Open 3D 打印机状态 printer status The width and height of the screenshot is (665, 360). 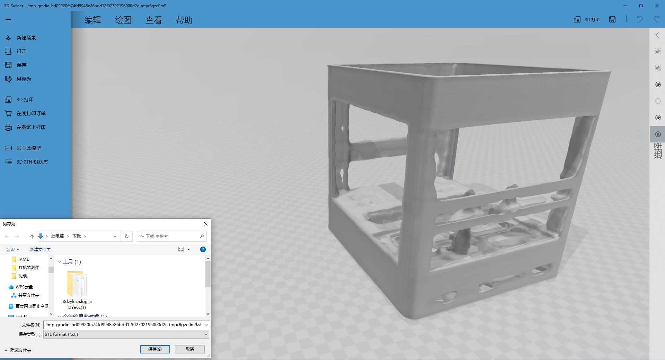click(x=32, y=162)
